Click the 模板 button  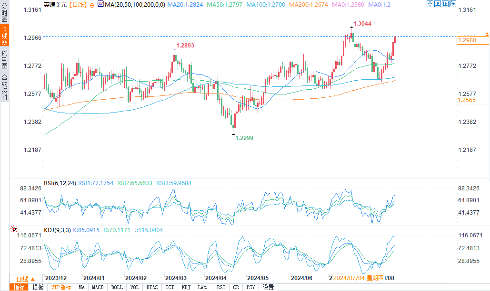[38, 287]
